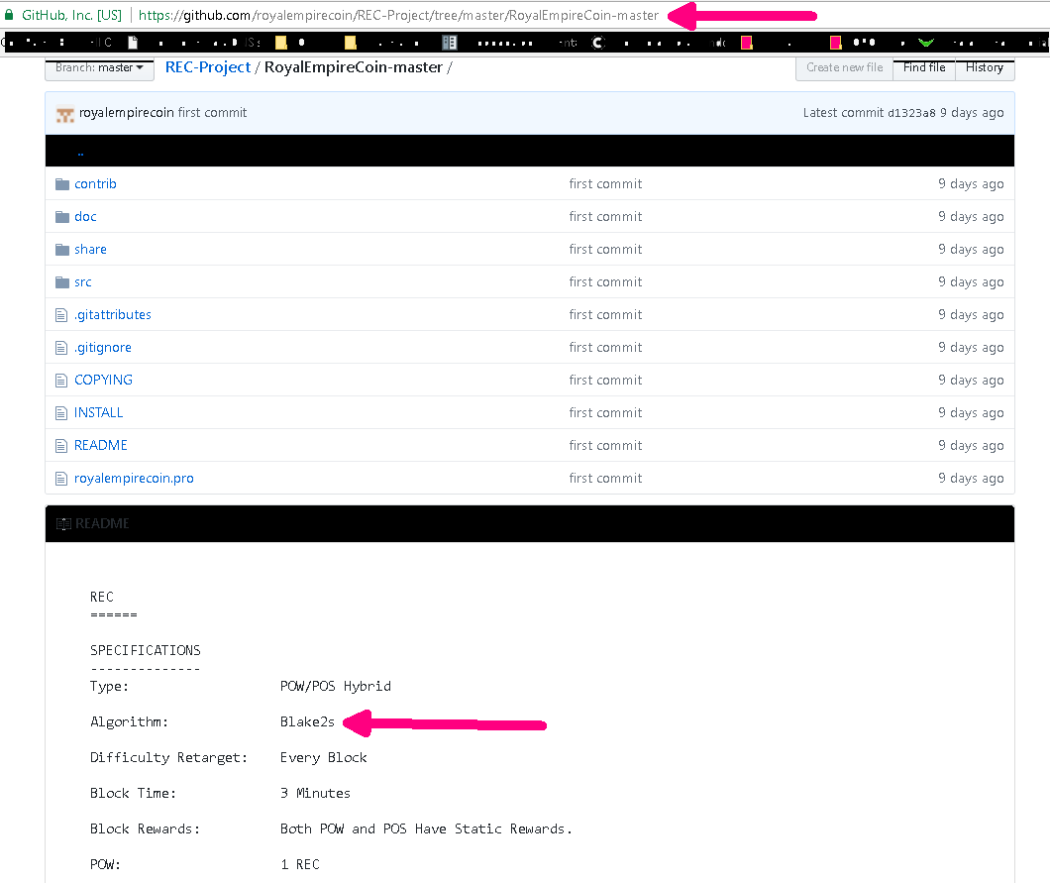Image resolution: width=1050 pixels, height=883 pixels.
Task: Click the 'SPECIFICATIONS' heading in README
Action: click(146, 650)
